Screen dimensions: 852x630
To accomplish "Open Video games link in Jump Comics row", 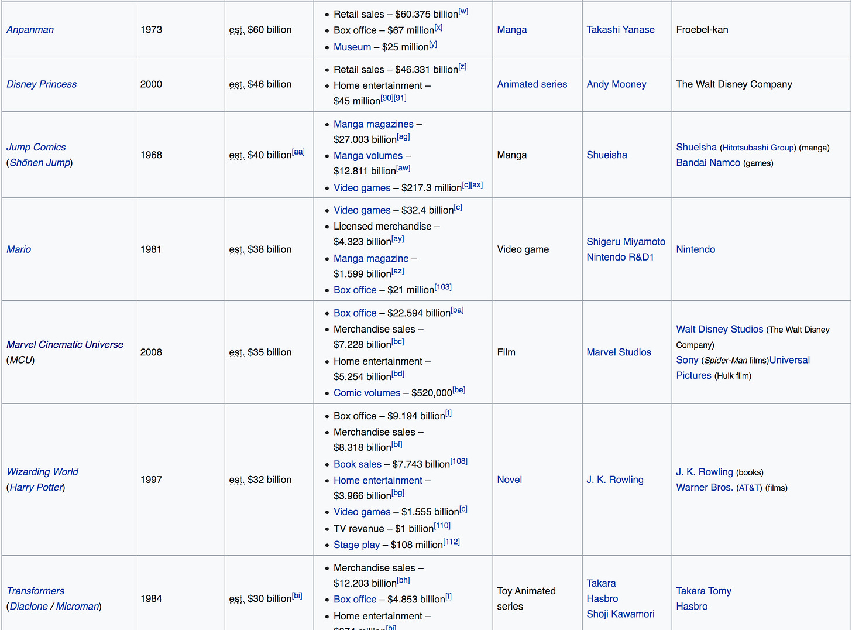I will (362, 188).
